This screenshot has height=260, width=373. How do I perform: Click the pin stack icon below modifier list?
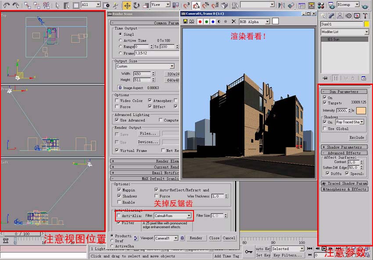tap(325, 78)
